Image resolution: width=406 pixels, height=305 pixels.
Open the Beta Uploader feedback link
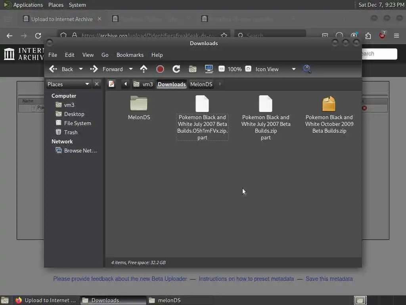[x=120, y=279]
